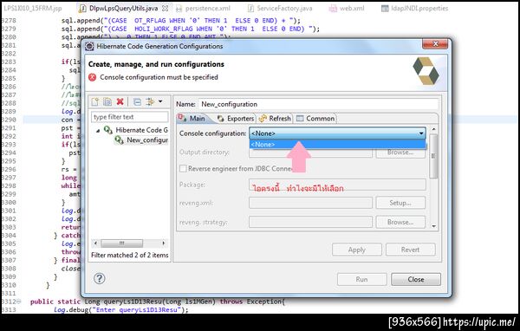The height and width of the screenshot is (331, 520).
Task: Switch to the Main tab
Action: coord(192,119)
